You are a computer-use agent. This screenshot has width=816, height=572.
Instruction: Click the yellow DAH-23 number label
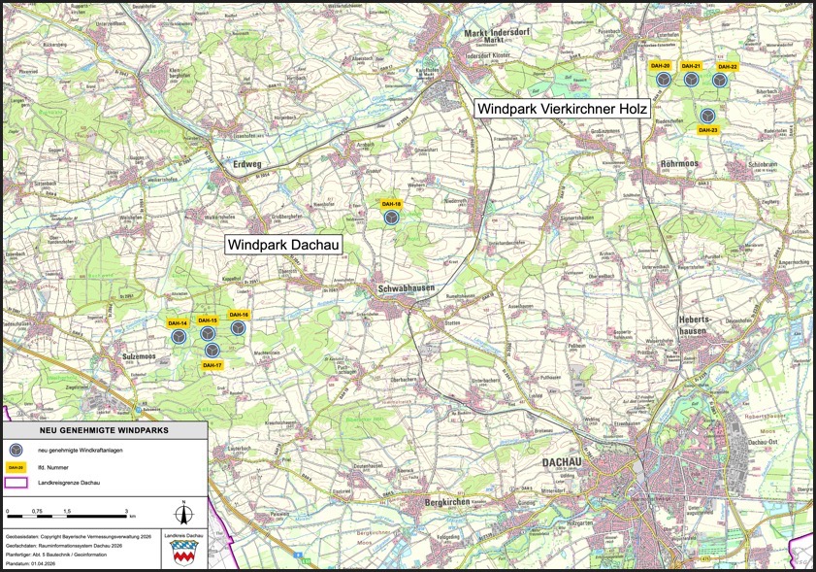coord(708,129)
